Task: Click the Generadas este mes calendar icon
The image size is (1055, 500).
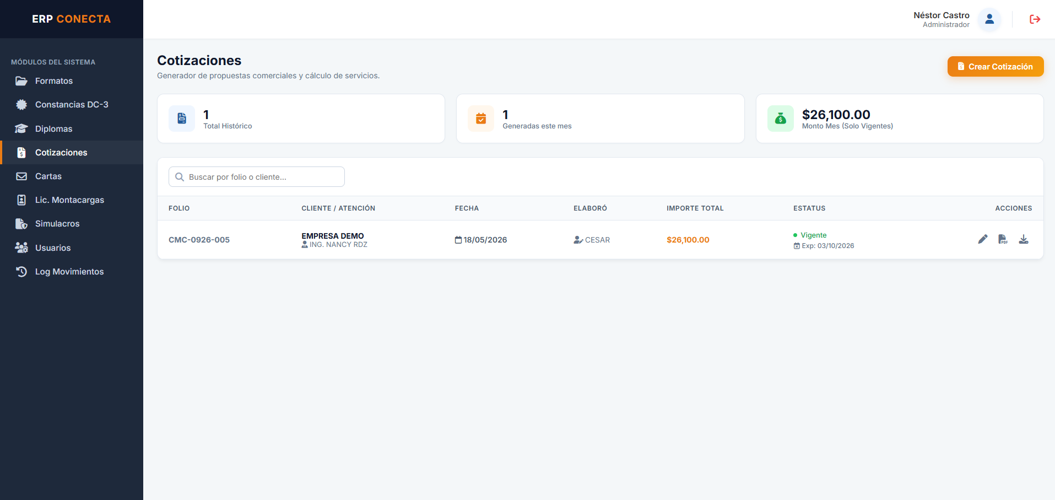Action: click(481, 119)
